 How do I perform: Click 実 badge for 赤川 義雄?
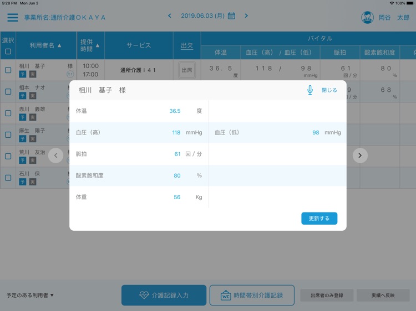32,117
